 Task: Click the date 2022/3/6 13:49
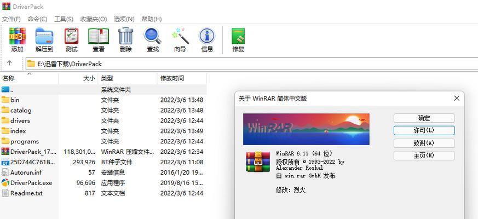click(182, 131)
